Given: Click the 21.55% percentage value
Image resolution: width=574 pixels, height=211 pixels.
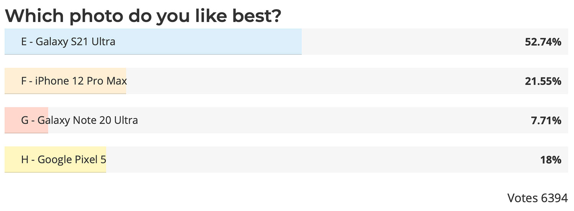Looking at the screenshot, I should [543, 81].
